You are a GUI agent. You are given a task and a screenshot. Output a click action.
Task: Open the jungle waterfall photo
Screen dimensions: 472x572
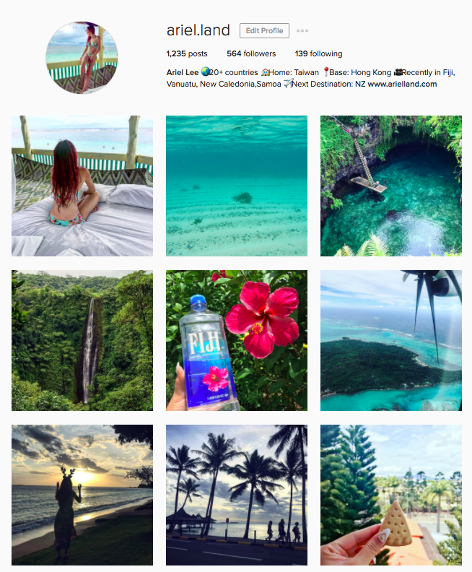point(82,340)
